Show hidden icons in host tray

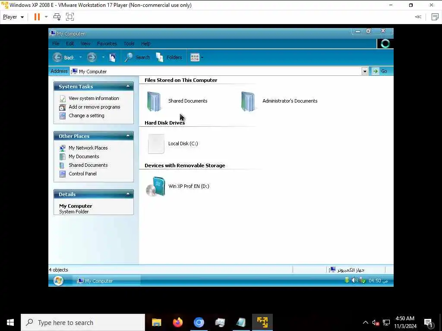pos(365,322)
